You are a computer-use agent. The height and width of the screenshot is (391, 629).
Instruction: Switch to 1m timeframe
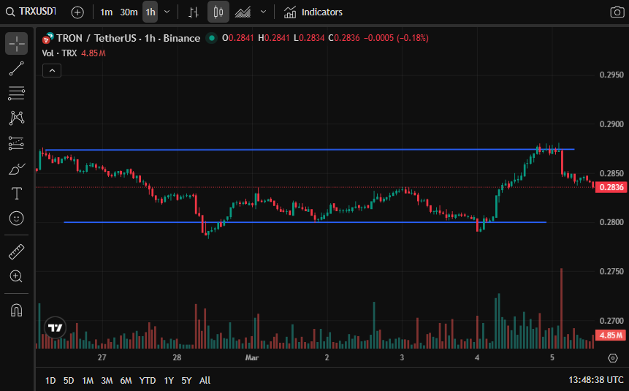[107, 12]
